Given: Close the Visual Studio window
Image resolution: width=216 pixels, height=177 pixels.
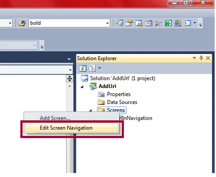Looking at the screenshot, I should tap(203, 2).
